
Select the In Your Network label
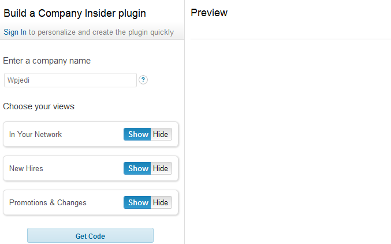35,134
